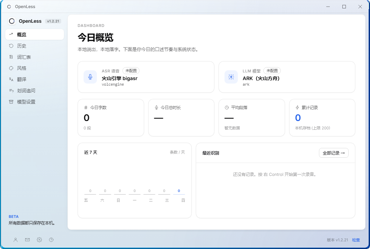370x249 pixels.
Task: Click the v1.2.21 version badge
Action: tap(53, 21)
